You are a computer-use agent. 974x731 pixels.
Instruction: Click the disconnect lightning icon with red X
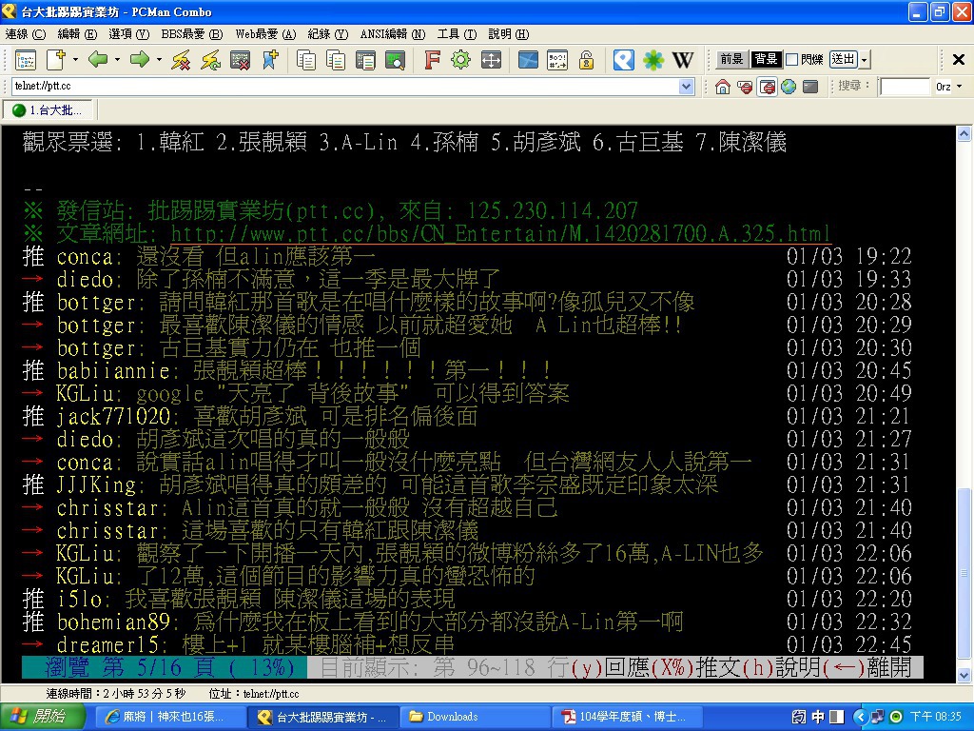pyautogui.click(x=181, y=60)
